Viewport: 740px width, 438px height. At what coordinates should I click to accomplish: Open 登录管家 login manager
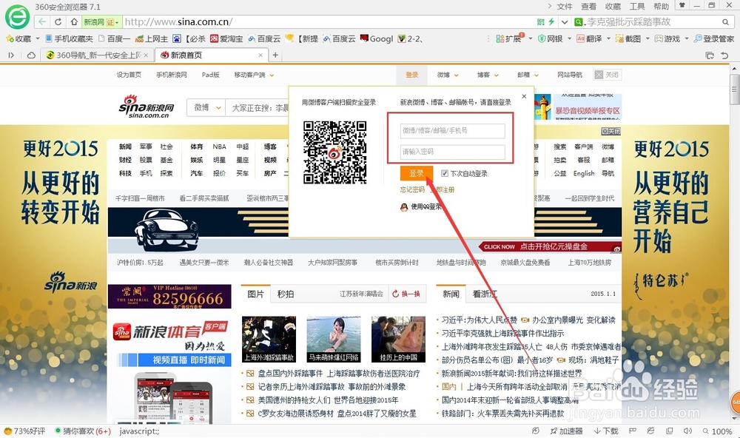714,38
